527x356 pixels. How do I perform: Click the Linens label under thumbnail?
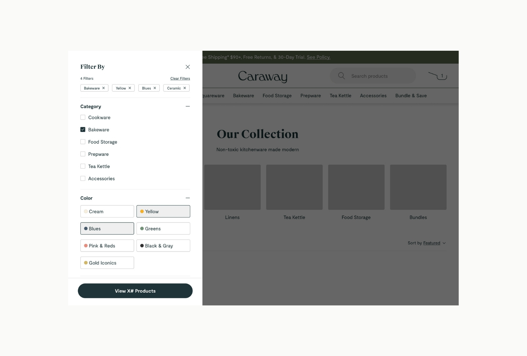pos(232,217)
